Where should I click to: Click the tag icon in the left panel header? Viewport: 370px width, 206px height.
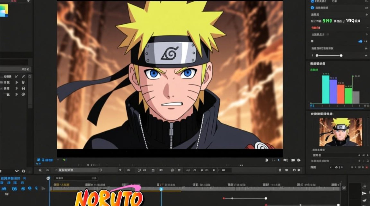tap(28, 69)
